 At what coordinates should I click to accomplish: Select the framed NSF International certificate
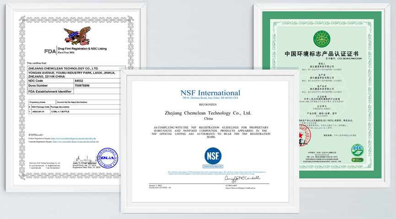pyautogui.click(x=210, y=141)
